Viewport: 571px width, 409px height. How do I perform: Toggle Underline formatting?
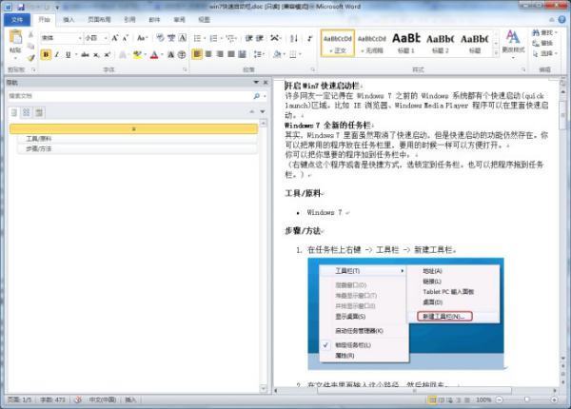click(x=69, y=54)
